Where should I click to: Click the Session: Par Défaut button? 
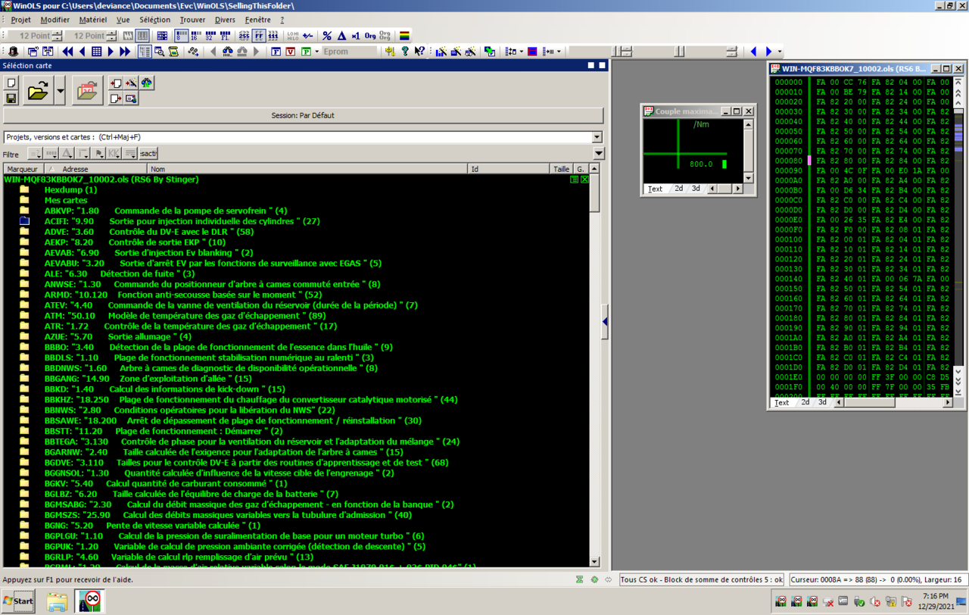303,116
